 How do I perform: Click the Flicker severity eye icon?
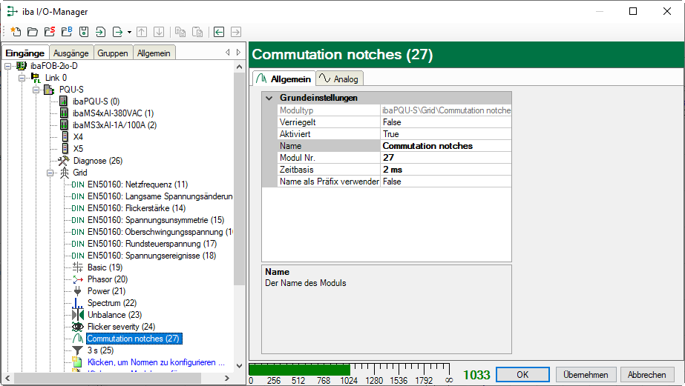point(78,327)
